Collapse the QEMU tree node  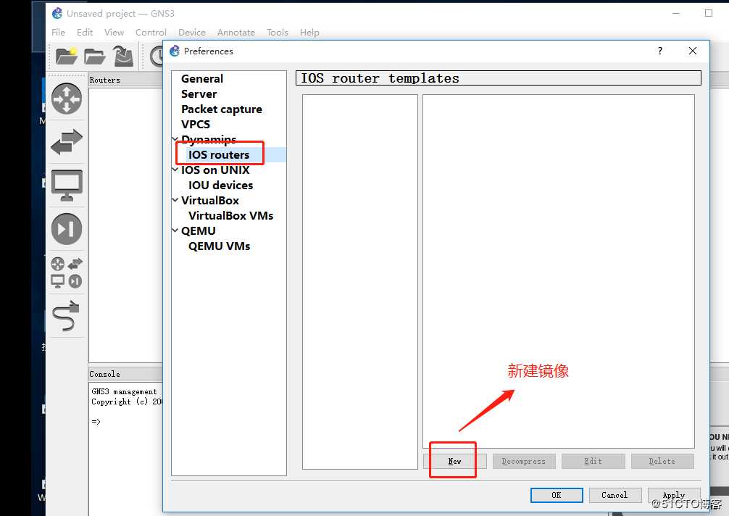[175, 230]
